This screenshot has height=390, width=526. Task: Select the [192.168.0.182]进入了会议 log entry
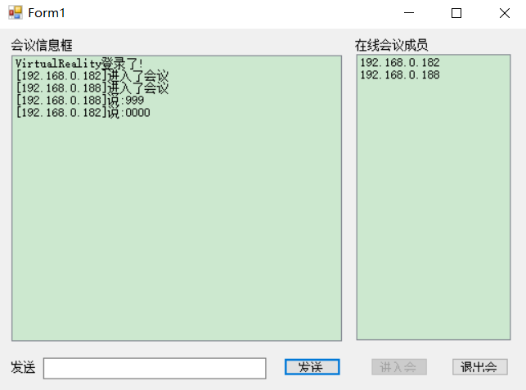point(92,75)
